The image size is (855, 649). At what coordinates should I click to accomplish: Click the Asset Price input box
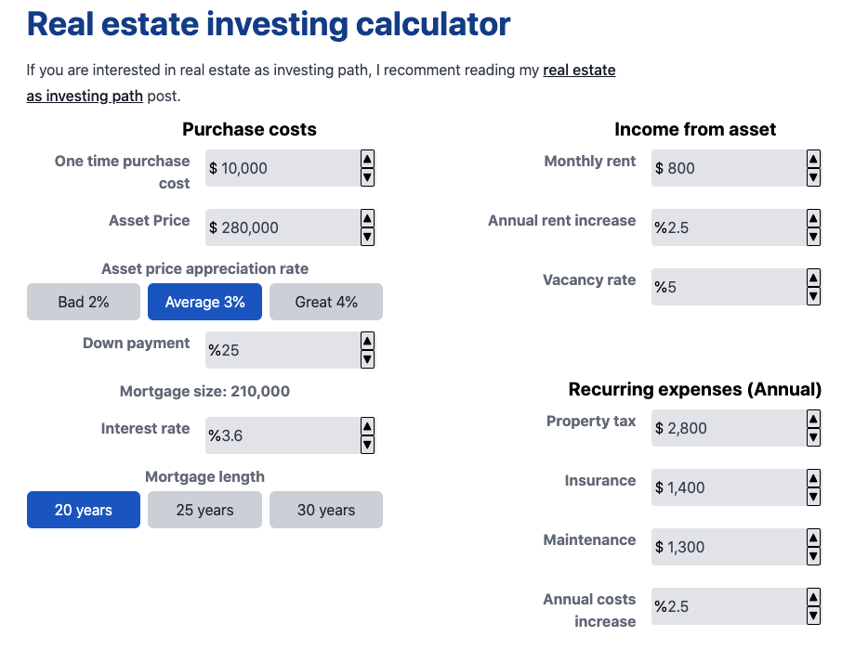(279, 227)
